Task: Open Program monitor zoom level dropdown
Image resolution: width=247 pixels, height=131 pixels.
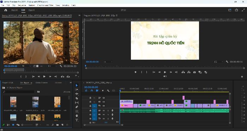Action: tap(108, 62)
